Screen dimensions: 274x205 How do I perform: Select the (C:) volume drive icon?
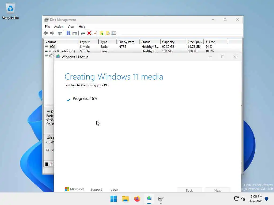[x=47, y=46]
